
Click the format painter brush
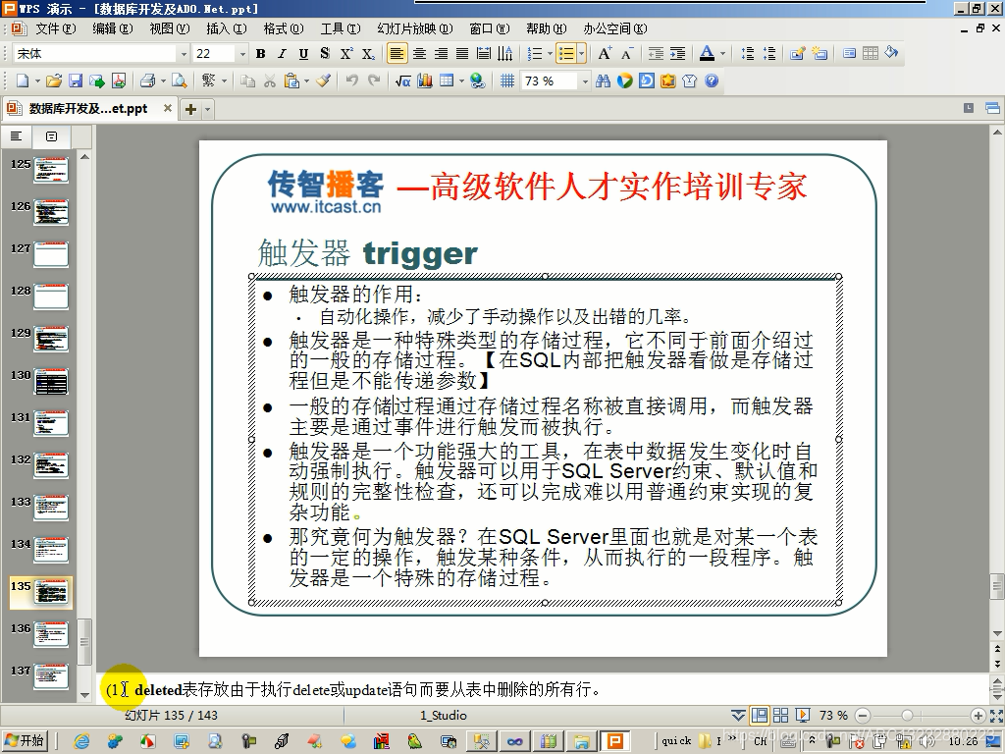tap(324, 81)
